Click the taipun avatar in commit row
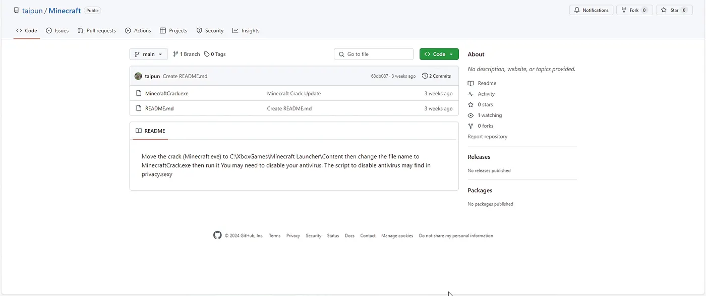The width and height of the screenshot is (706, 296). pos(138,76)
